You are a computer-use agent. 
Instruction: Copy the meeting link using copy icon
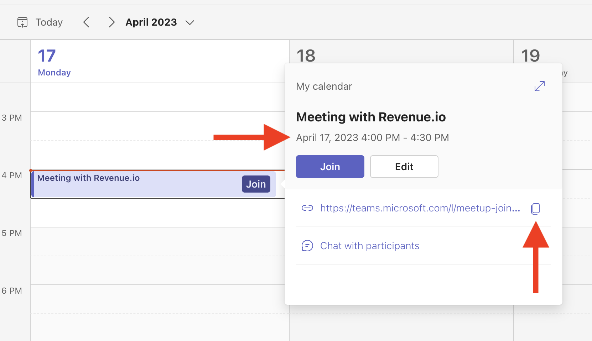click(x=535, y=209)
